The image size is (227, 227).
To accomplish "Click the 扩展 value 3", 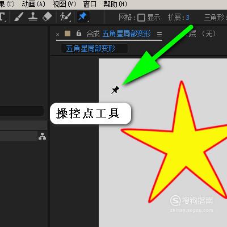I will (x=187, y=18).
